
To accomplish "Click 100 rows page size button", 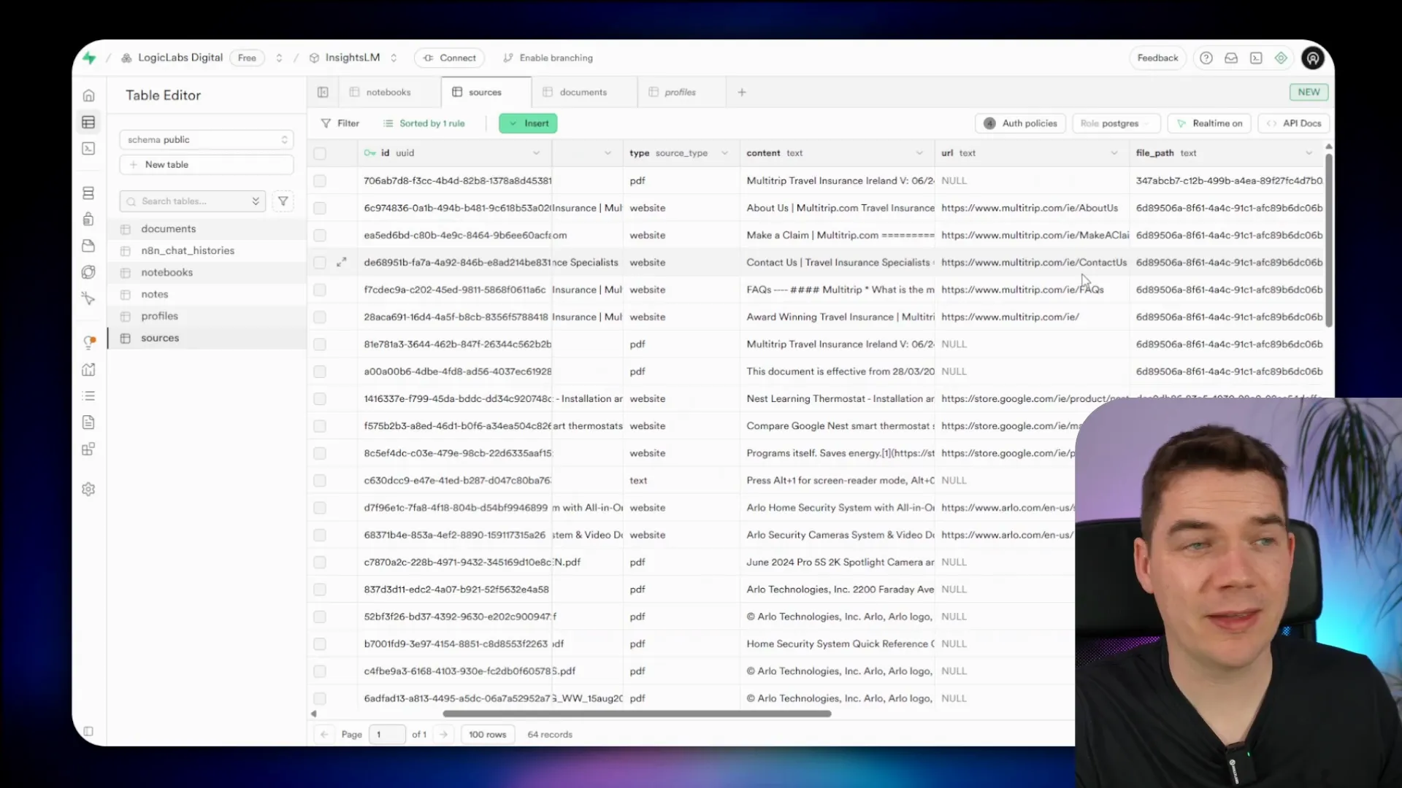I will (487, 734).
